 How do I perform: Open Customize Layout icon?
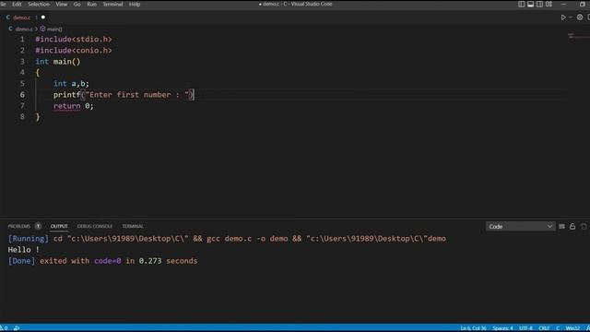(549, 4)
